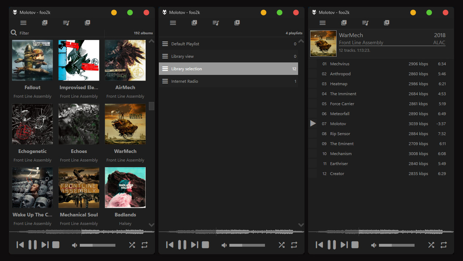This screenshot has width=463, height=261.
Task: Pause playback in the WarMech tracklist window
Action: [x=332, y=245]
